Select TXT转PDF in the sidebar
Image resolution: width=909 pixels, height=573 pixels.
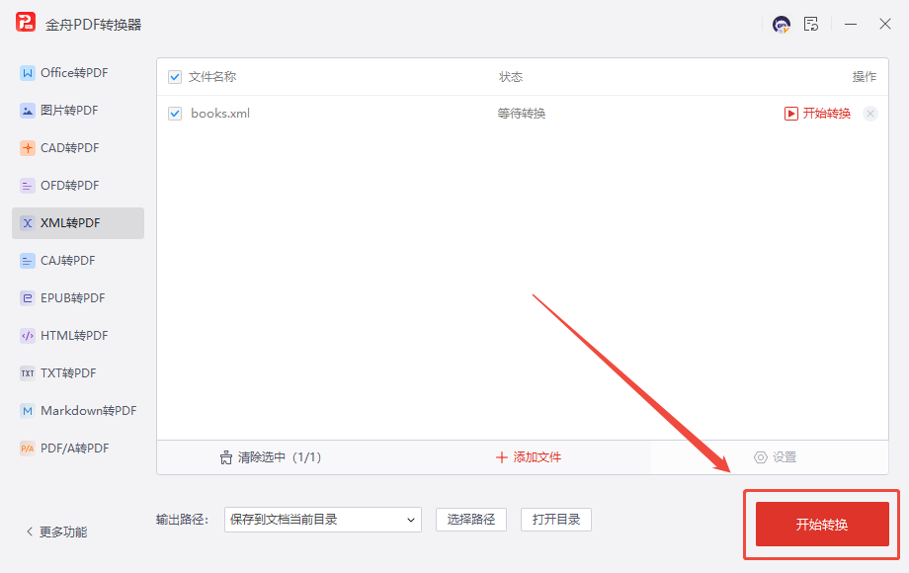78,373
